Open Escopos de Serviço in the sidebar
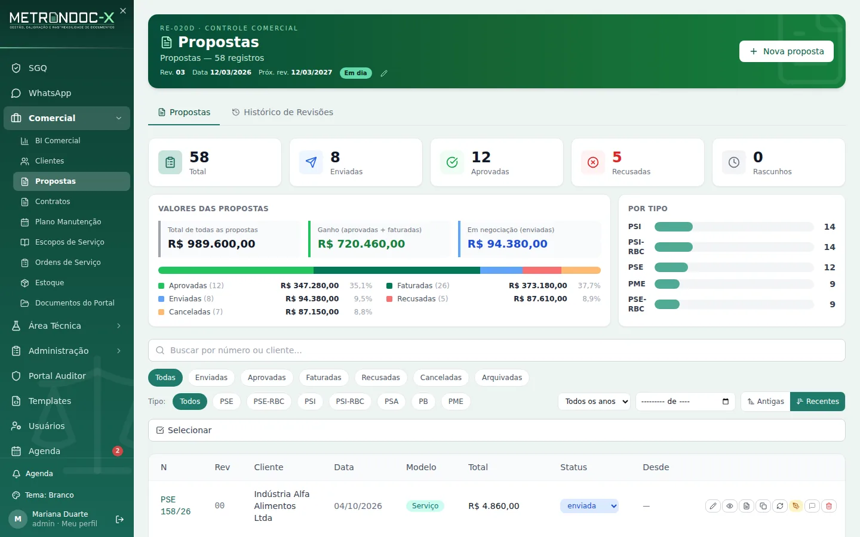Viewport: 860px width, 537px height. pyautogui.click(x=72, y=242)
